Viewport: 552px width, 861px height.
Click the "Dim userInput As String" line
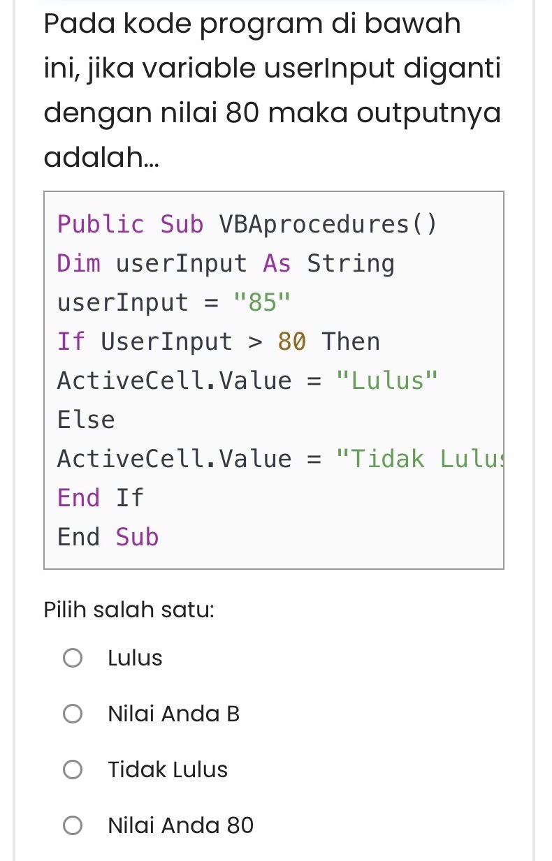(226, 263)
